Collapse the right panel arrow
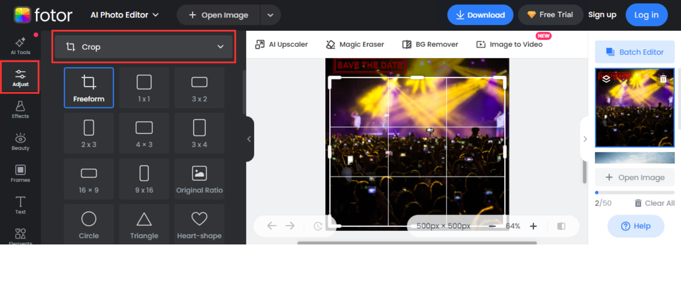This screenshot has width=681, height=298. click(x=585, y=139)
